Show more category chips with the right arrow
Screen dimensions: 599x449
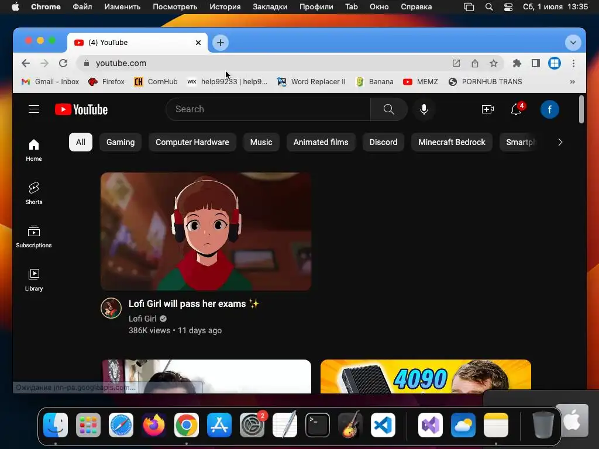[x=560, y=143]
